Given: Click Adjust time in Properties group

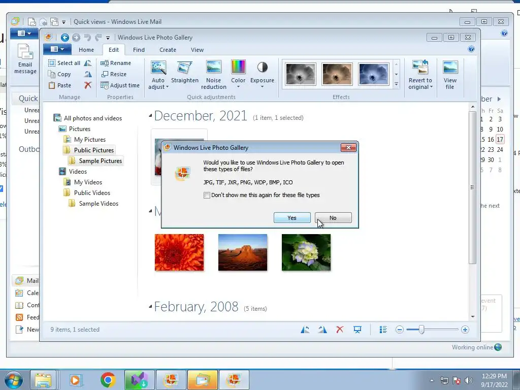Looking at the screenshot, I should (120, 85).
